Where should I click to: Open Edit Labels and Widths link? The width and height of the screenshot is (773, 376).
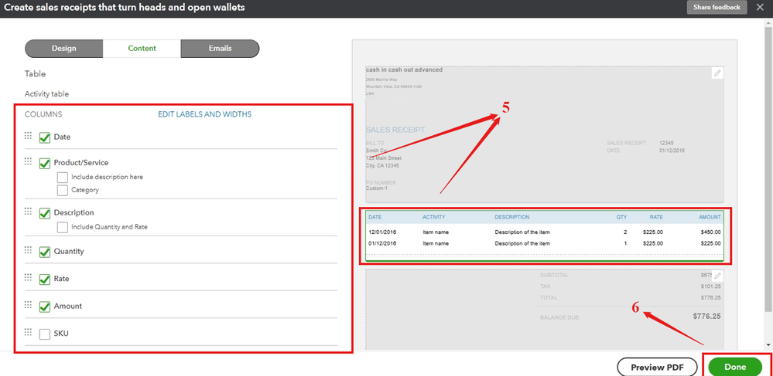pyautogui.click(x=204, y=114)
